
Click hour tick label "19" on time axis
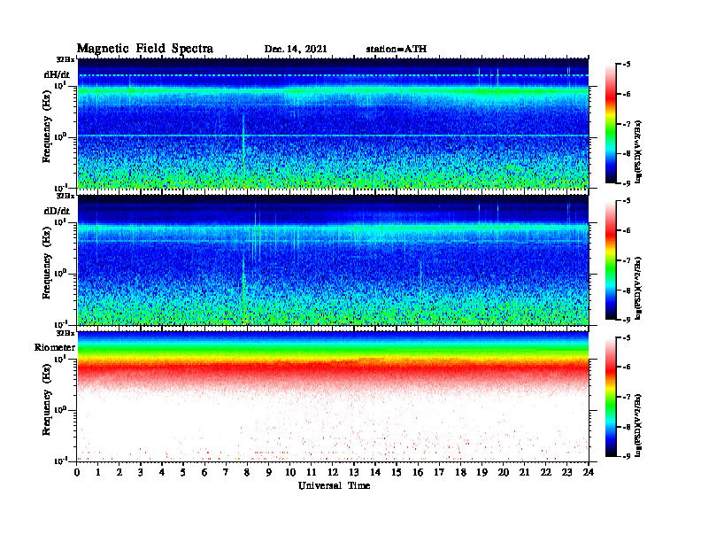click(x=481, y=473)
